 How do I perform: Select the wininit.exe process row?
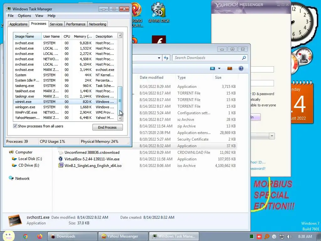65,102
